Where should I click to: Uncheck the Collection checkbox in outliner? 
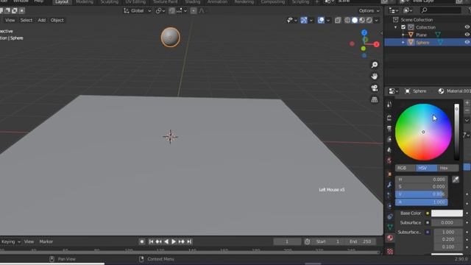pos(403,27)
